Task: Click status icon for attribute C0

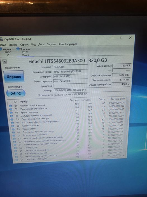Action: [15, 142]
